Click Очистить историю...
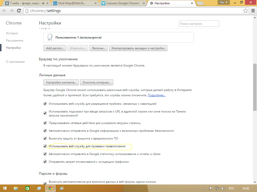Screen dimensions: 257x192 (x=97, y=82)
